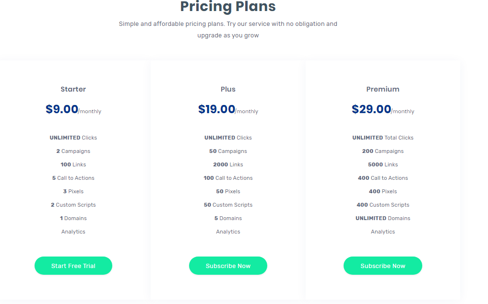Click Analytics in the Plus plan
Screen dimensions: 488x304
[x=228, y=232]
